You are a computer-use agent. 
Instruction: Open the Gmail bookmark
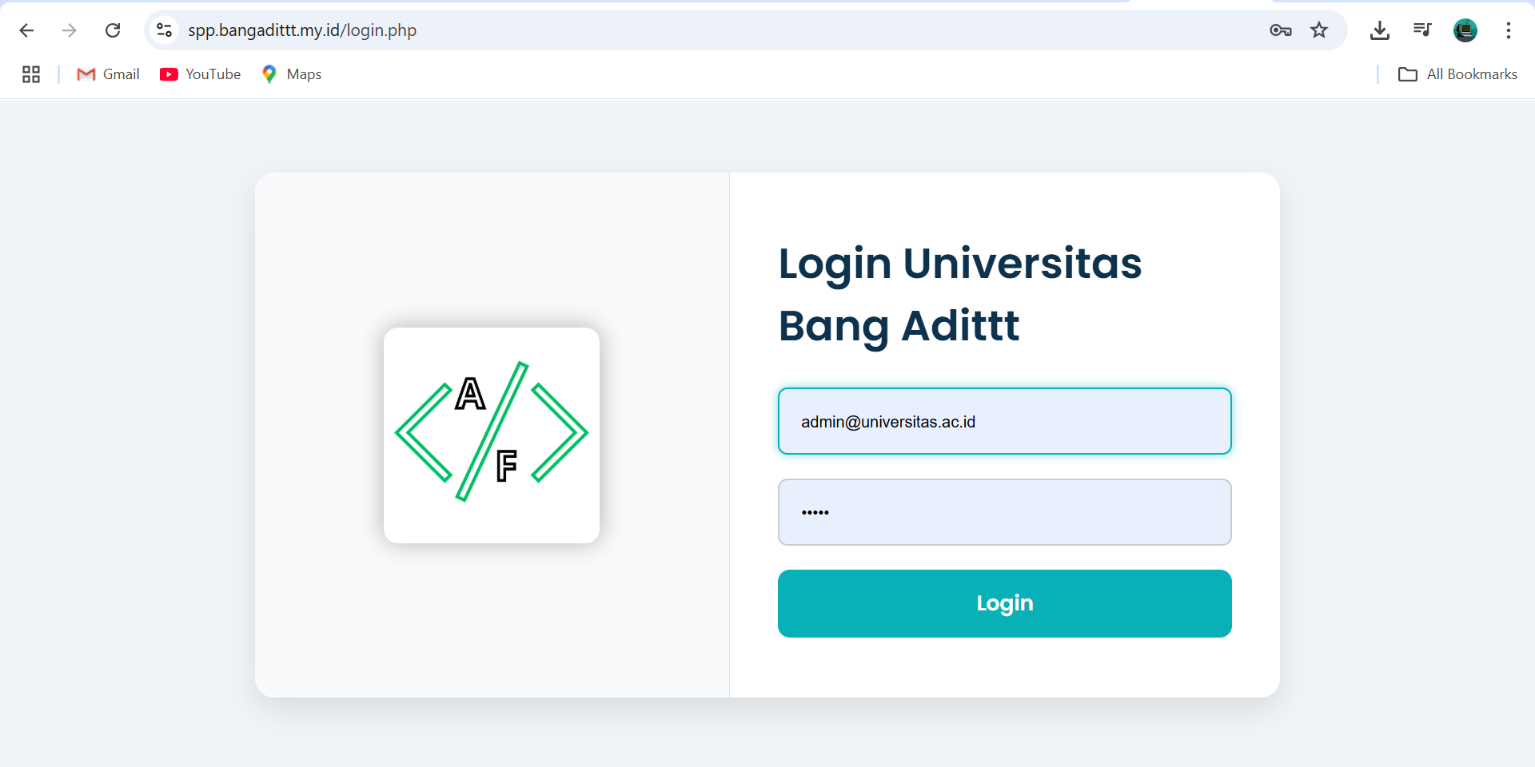click(x=108, y=74)
